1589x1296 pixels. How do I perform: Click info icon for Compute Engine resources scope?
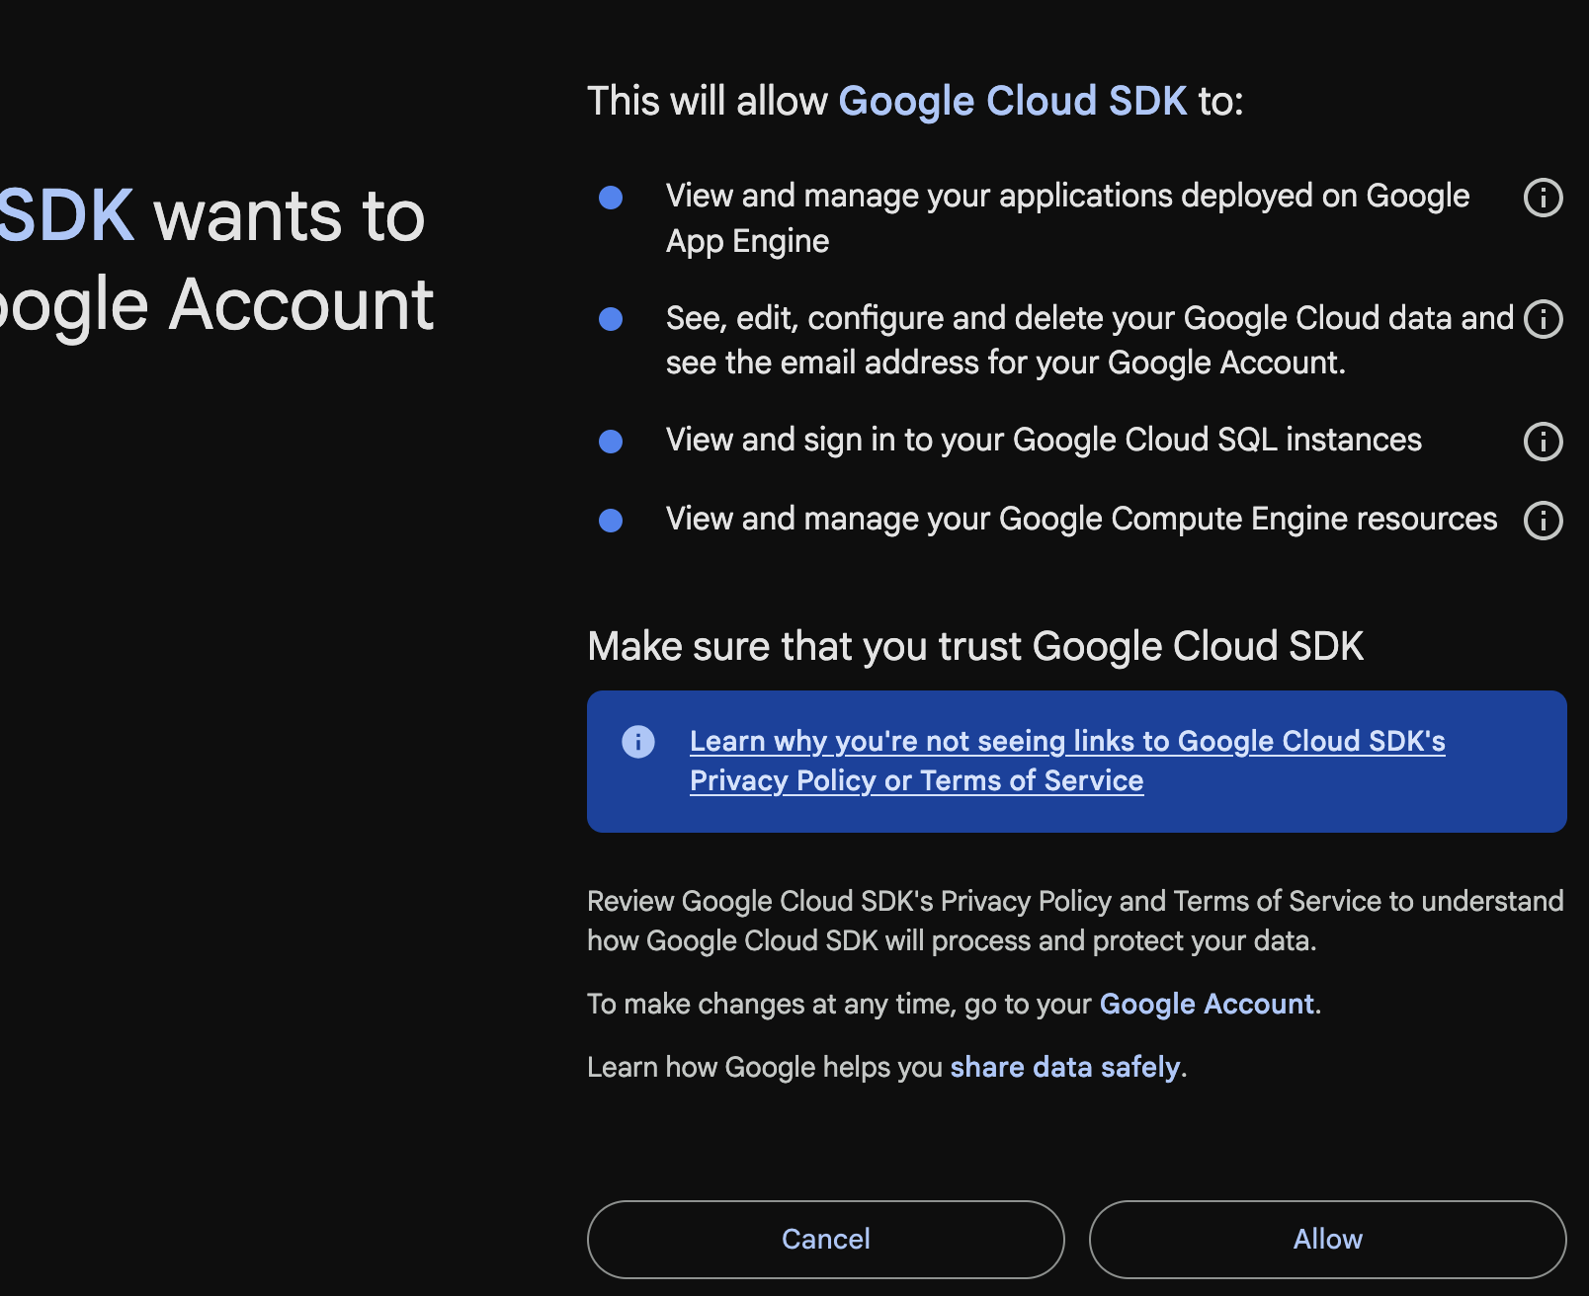(1542, 522)
